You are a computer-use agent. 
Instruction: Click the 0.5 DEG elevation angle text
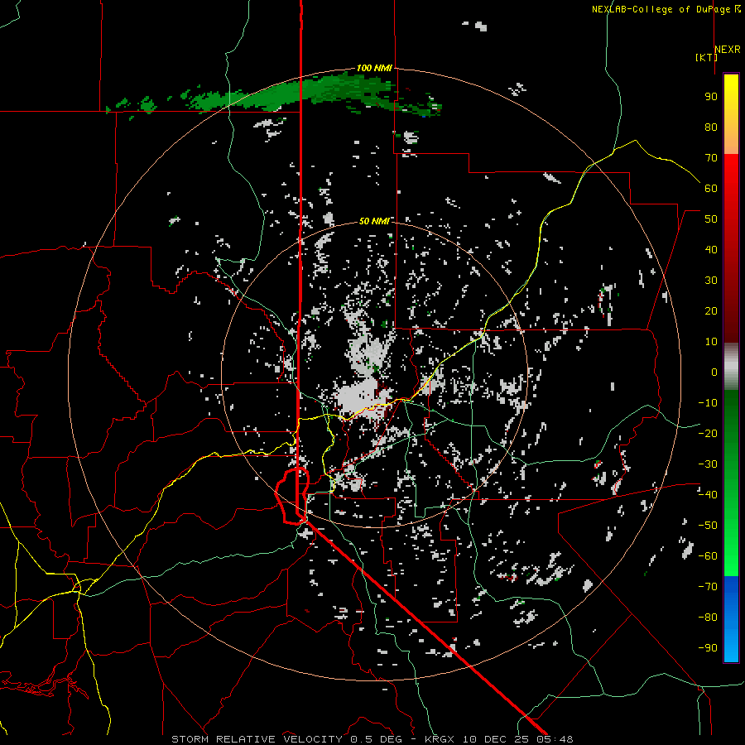(376, 739)
